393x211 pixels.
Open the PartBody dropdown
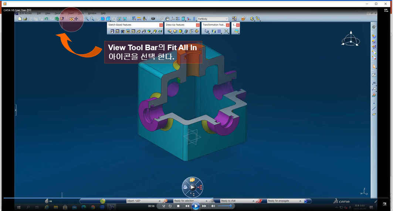[226, 19]
